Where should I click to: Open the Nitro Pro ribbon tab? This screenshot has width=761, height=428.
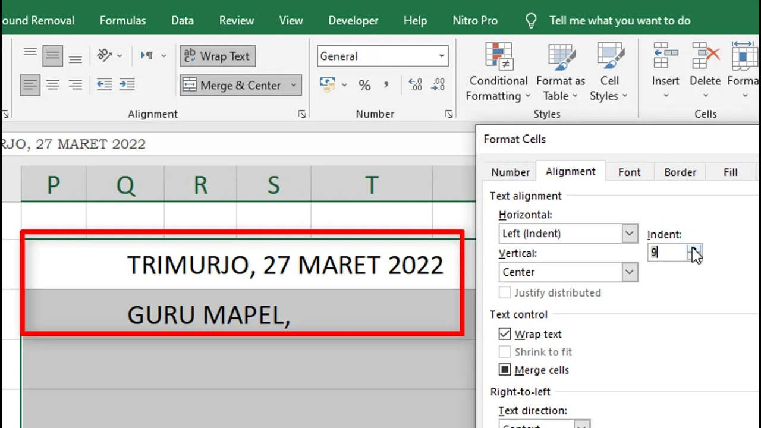[x=474, y=20]
